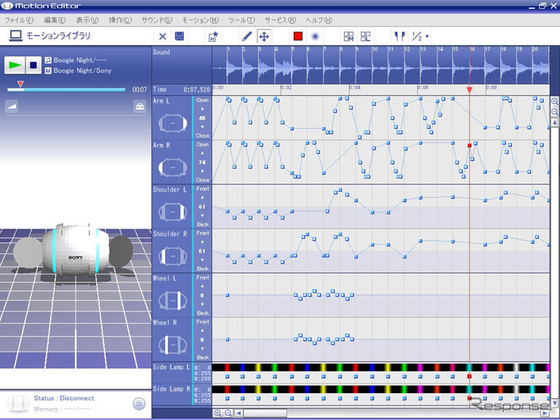Decrease the Shoulder R value with the down arrow
The image size is (560, 420).
[x=202, y=261]
